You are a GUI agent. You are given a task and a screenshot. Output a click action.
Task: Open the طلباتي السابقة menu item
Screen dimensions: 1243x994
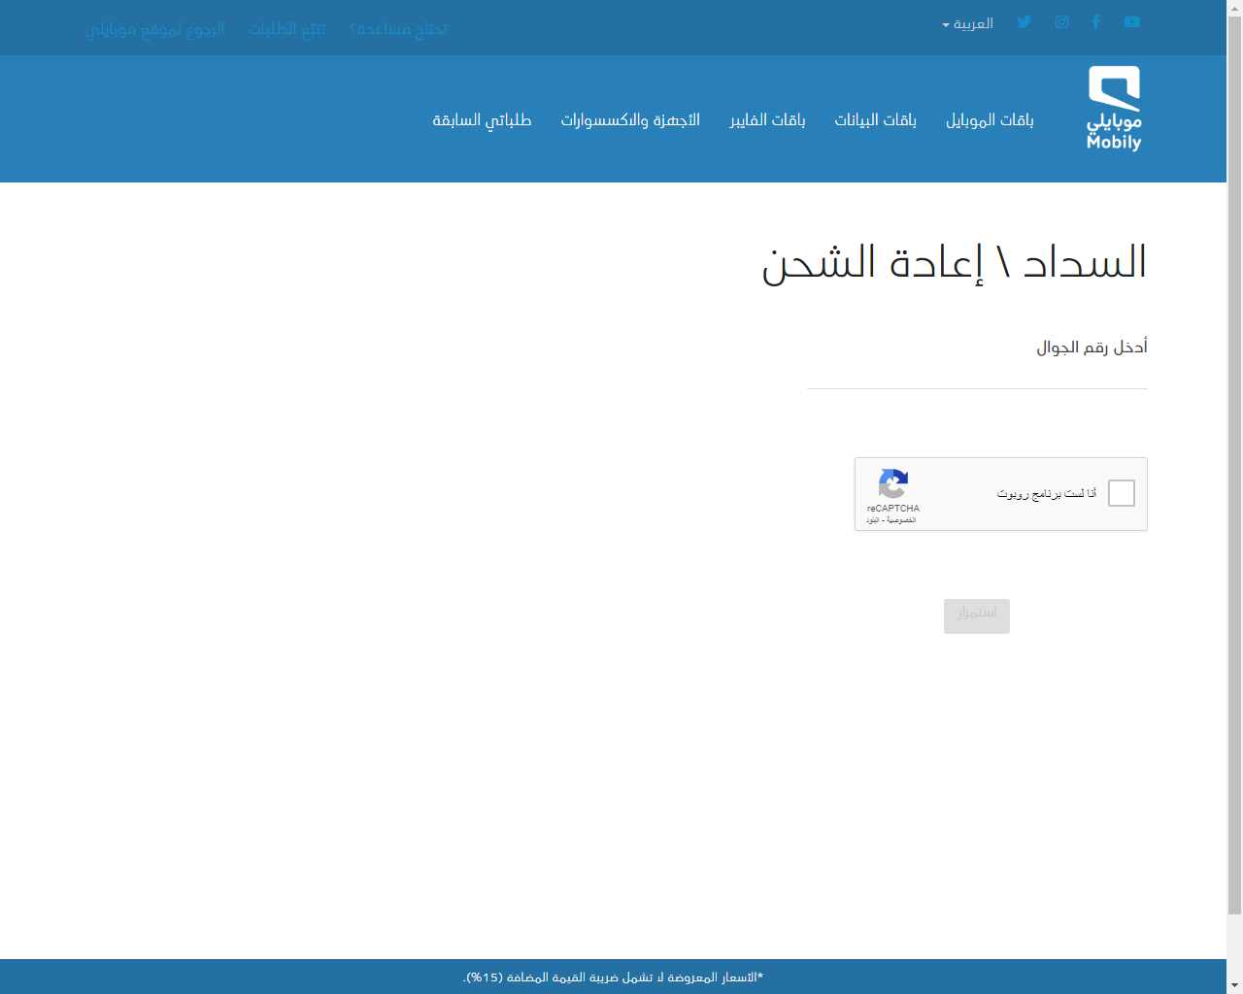(x=482, y=120)
